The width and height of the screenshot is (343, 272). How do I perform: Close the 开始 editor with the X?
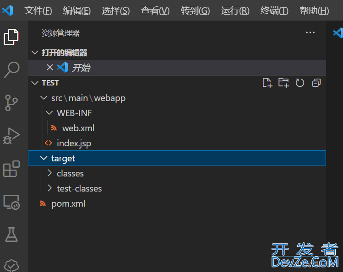pyautogui.click(x=50, y=67)
